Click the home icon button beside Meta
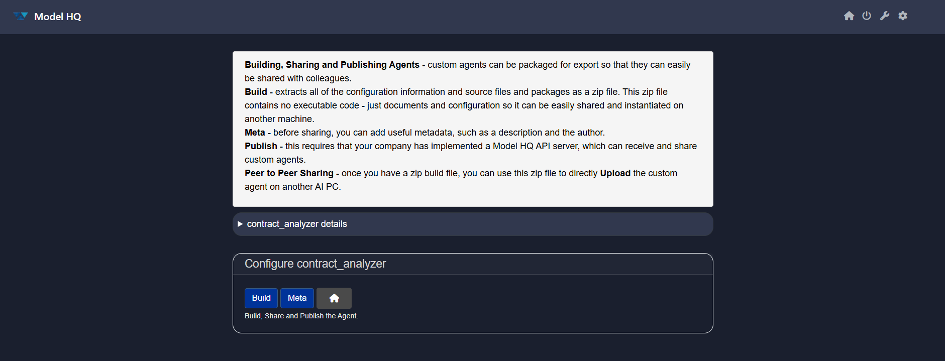 pos(334,298)
